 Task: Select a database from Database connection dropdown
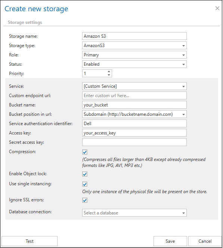pyautogui.click(x=134, y=213)
